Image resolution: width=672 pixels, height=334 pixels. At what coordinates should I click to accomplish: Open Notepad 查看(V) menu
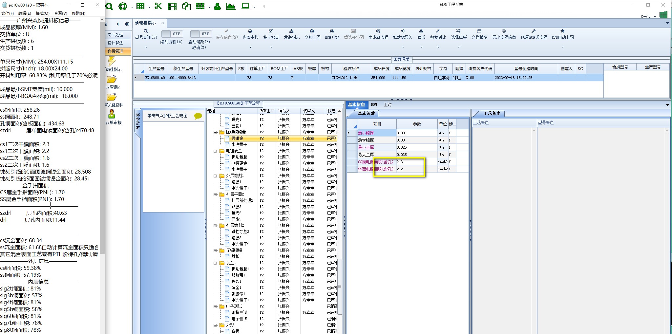[60, 13]
